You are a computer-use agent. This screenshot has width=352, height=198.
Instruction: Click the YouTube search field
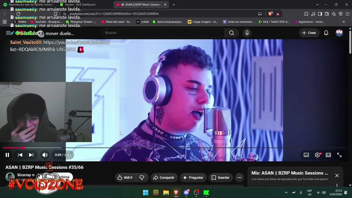(x=163, y=33)
